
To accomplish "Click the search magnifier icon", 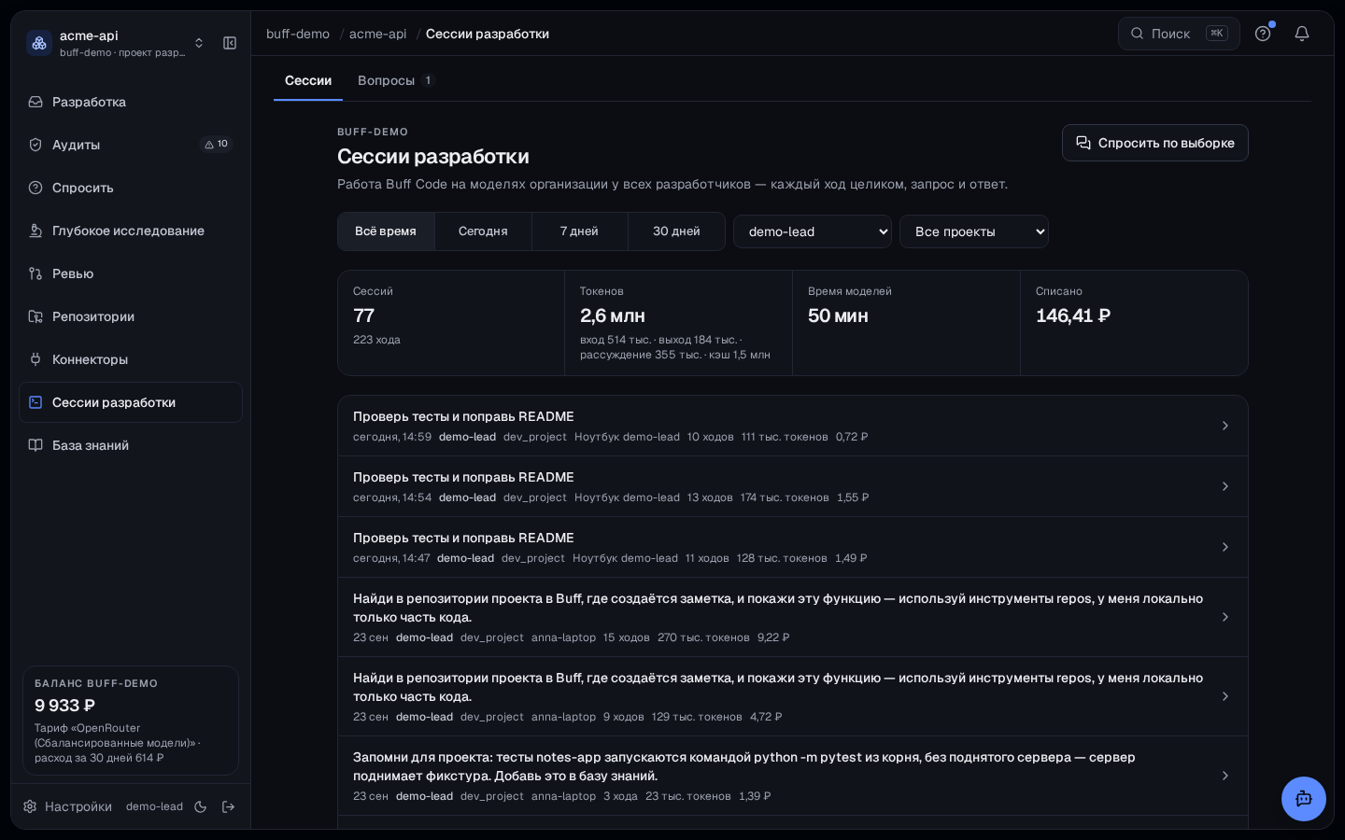I will [x=1137, y=34].
